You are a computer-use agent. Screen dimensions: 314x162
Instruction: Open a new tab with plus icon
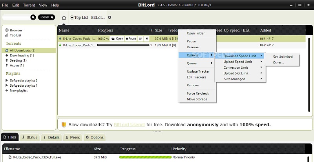110,17
